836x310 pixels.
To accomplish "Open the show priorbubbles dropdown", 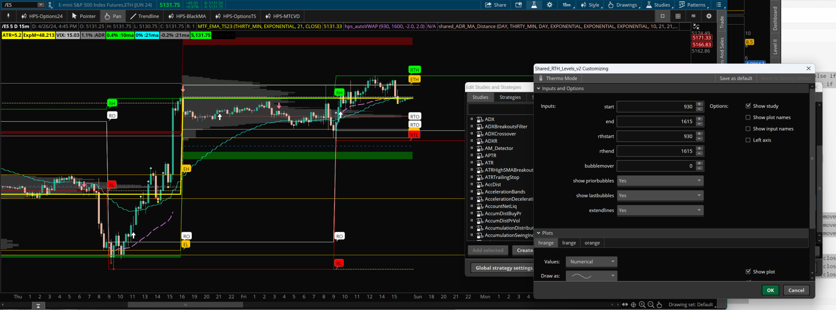I will tap(660, 181).
